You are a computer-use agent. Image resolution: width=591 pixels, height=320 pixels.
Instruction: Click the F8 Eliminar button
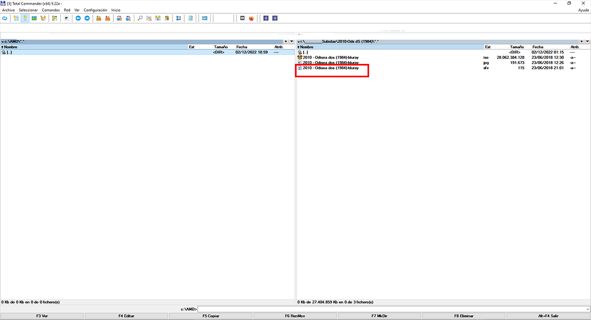[x=464, y=316]
